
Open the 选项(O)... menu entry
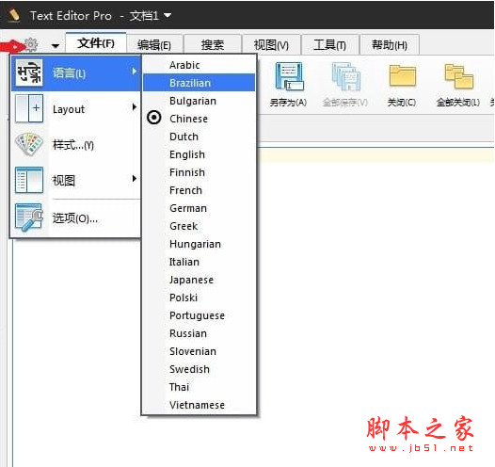pyautogui.click(x=76, y=218)
